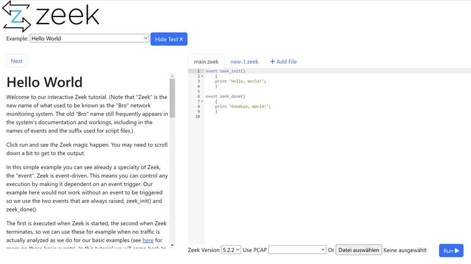Open the Zeek Version dropdown
471x264 pixels.
231,250
